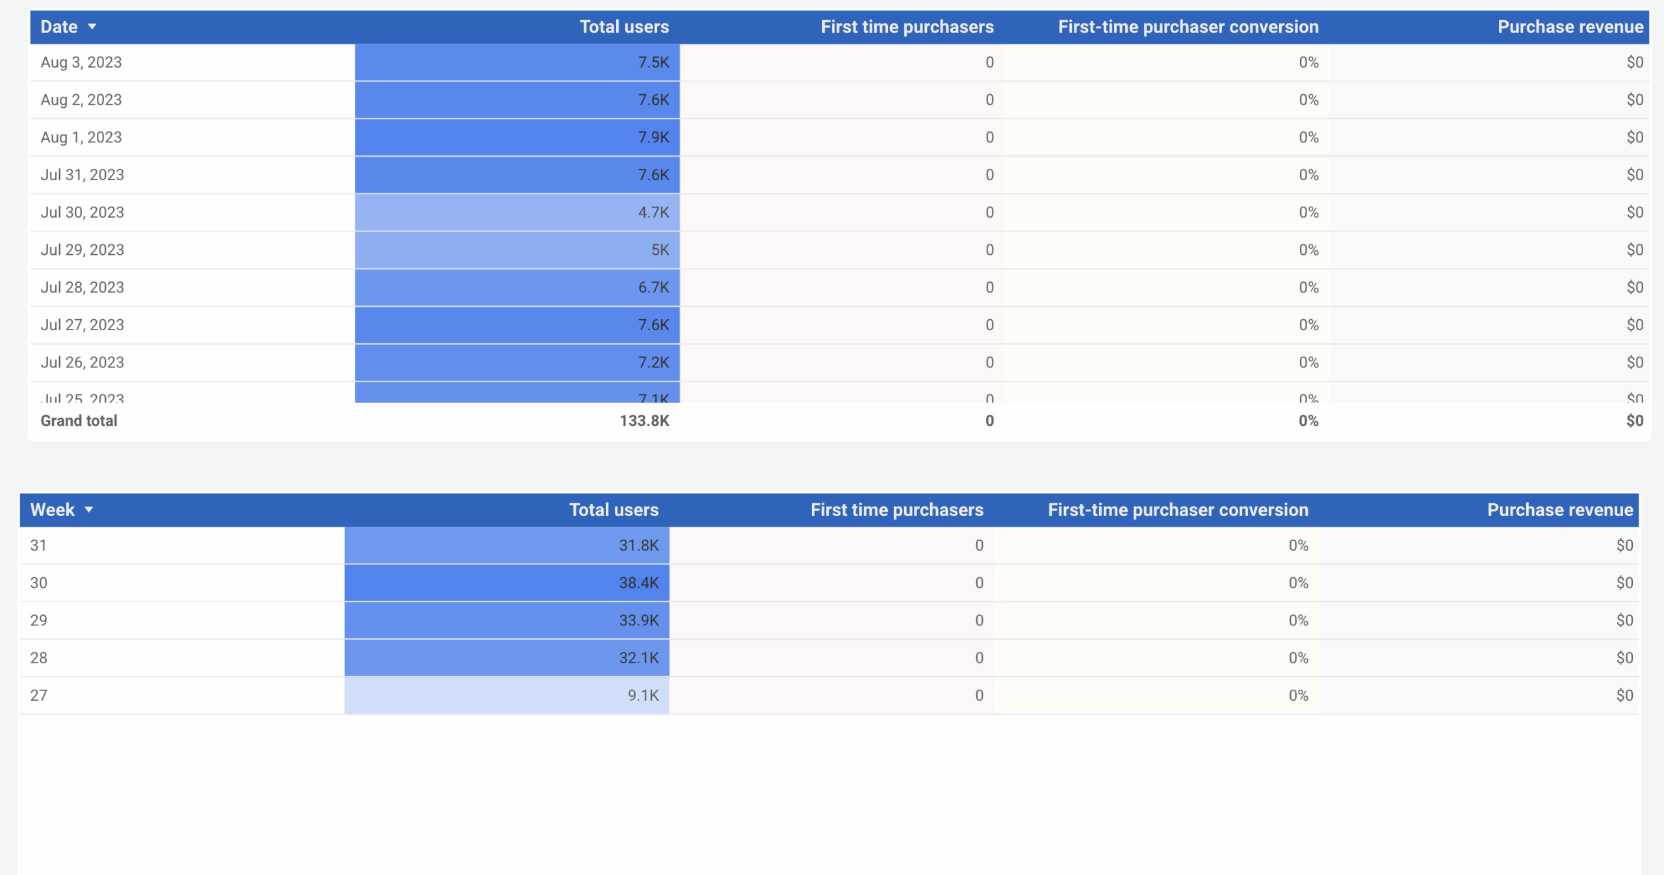Sort week table by First time purchasers

(896, 510)
